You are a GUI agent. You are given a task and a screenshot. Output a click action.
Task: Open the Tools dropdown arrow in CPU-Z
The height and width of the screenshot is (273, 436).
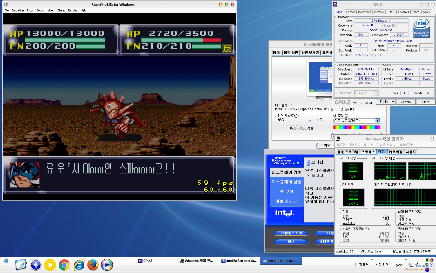pos(393,102)
